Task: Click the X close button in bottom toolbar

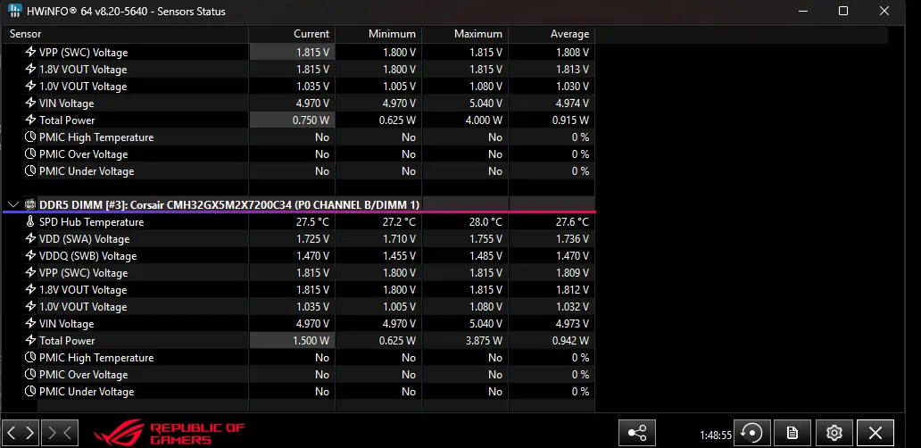Action: click(x=875, y=434)
